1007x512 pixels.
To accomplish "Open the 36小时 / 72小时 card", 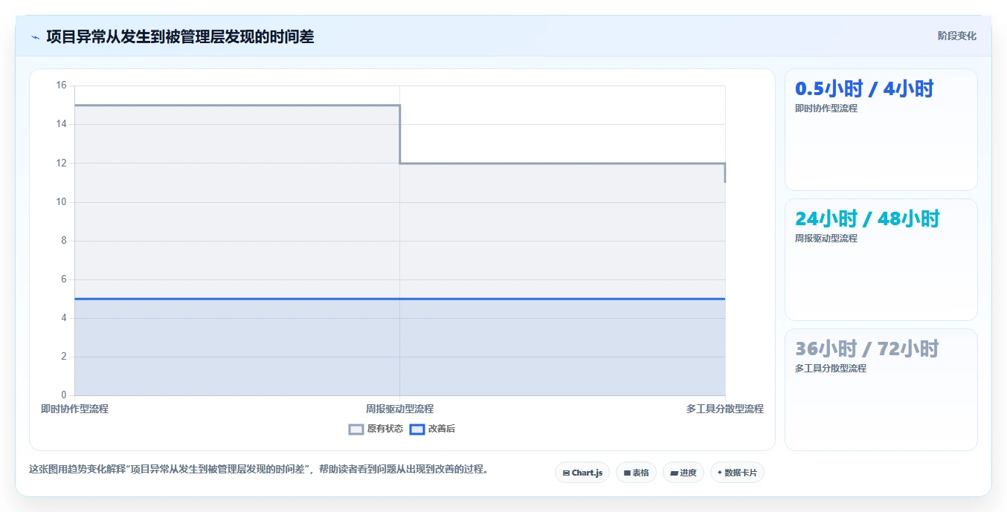I will (x=881, y=389).
